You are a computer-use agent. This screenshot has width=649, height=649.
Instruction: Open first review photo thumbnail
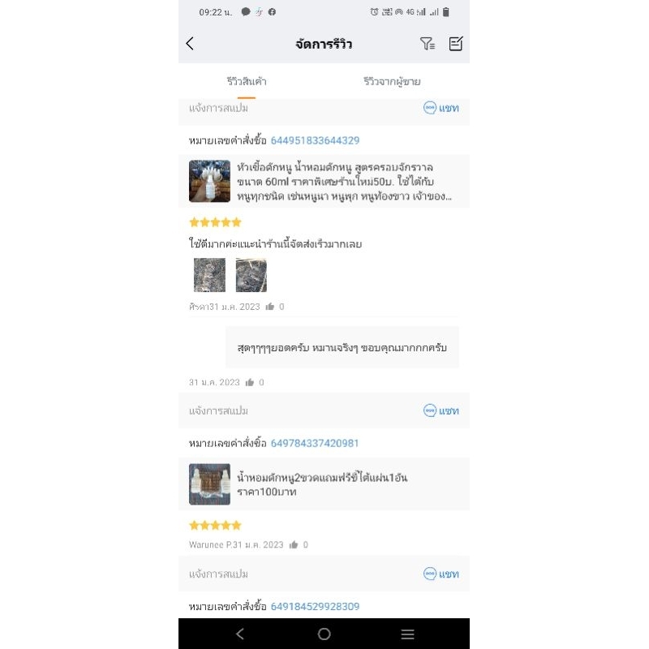(x=210, y=275)
